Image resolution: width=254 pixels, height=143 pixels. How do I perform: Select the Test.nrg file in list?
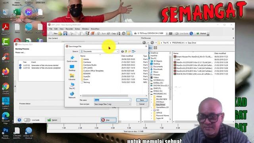click(85, 82)
